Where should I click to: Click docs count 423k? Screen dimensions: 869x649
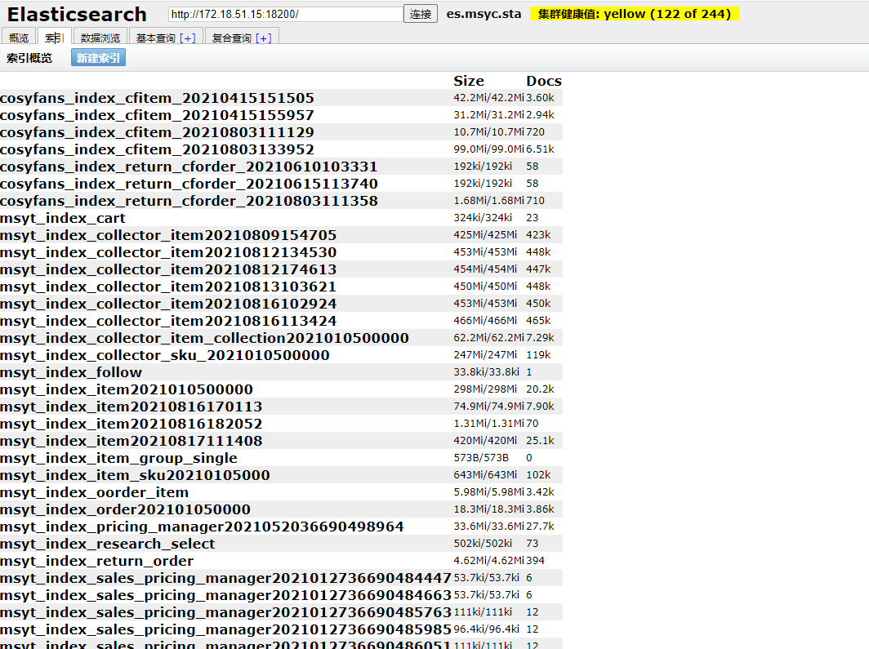(538, 234)
